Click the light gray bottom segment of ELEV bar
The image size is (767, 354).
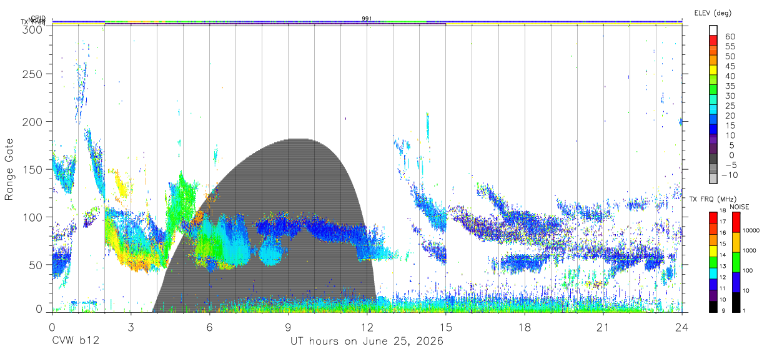[x=713, y=178]
